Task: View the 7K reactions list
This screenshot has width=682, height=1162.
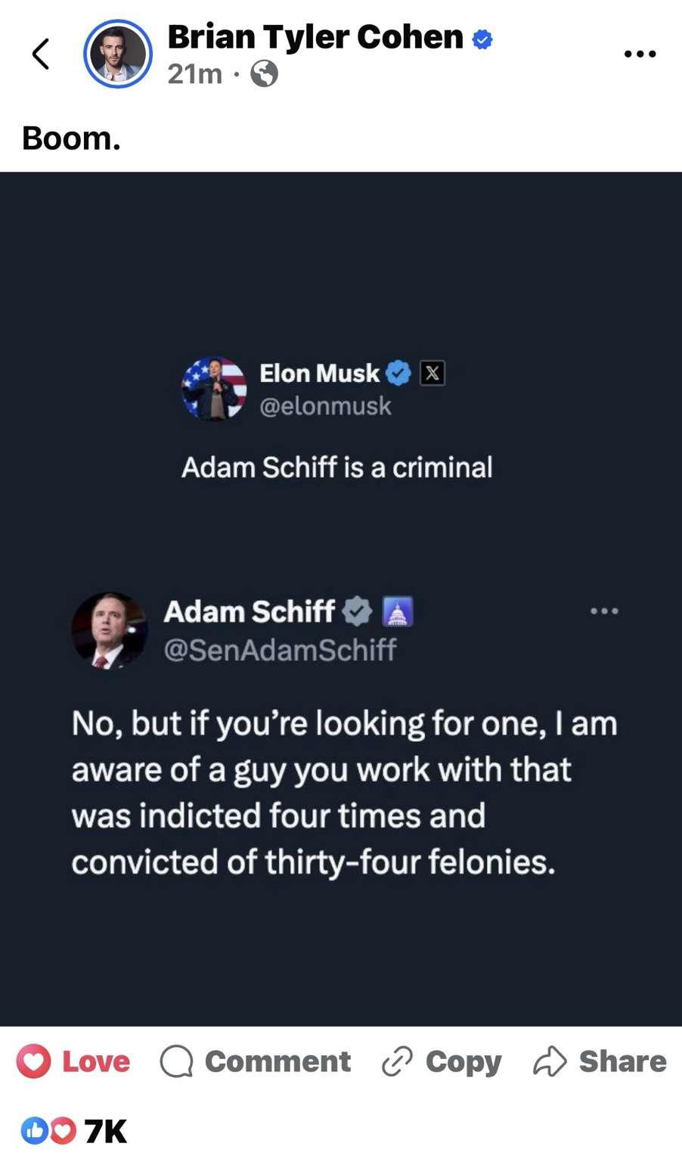Action: click(x=74, y=1131)
